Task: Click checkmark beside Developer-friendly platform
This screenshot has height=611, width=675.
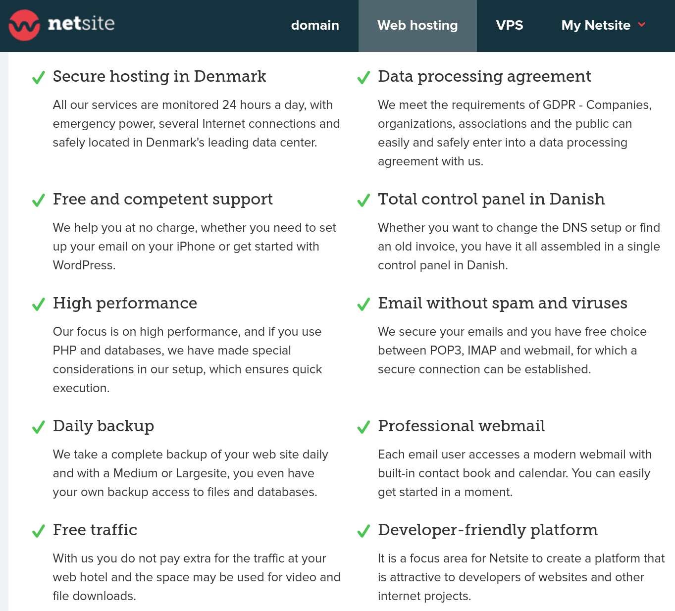Action: (363, 531)
